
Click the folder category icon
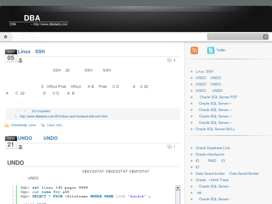[7, 125]
